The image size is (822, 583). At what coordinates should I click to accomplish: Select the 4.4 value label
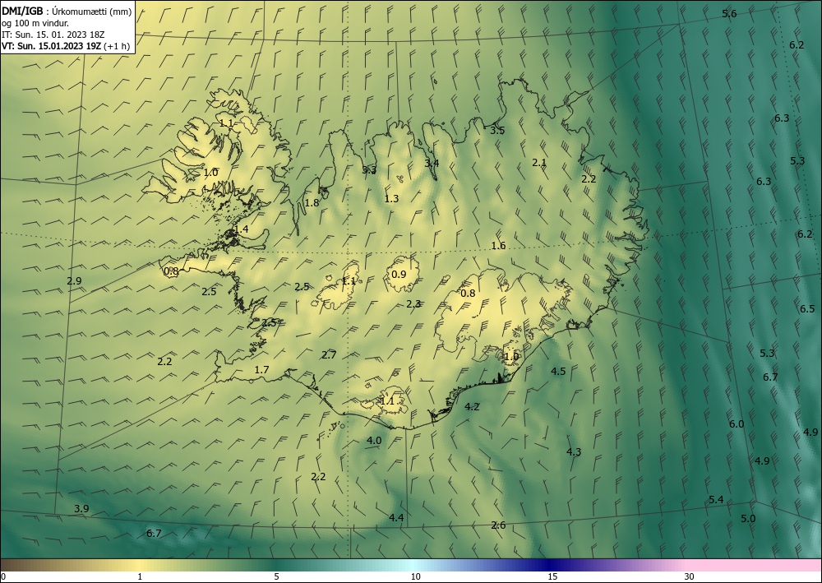(396, 517)
